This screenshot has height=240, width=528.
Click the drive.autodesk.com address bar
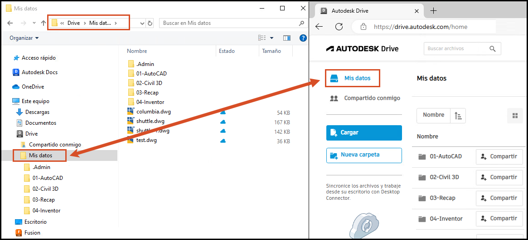pos(424,27)
